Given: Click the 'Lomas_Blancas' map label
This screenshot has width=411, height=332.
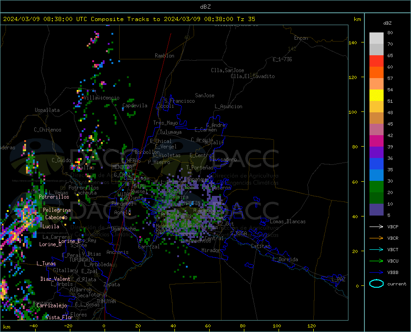Looking at the screenshot, I should 288,221.
